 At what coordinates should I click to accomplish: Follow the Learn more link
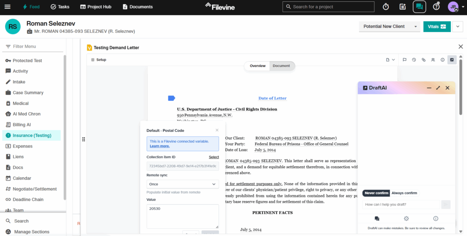tap(160, 146)
